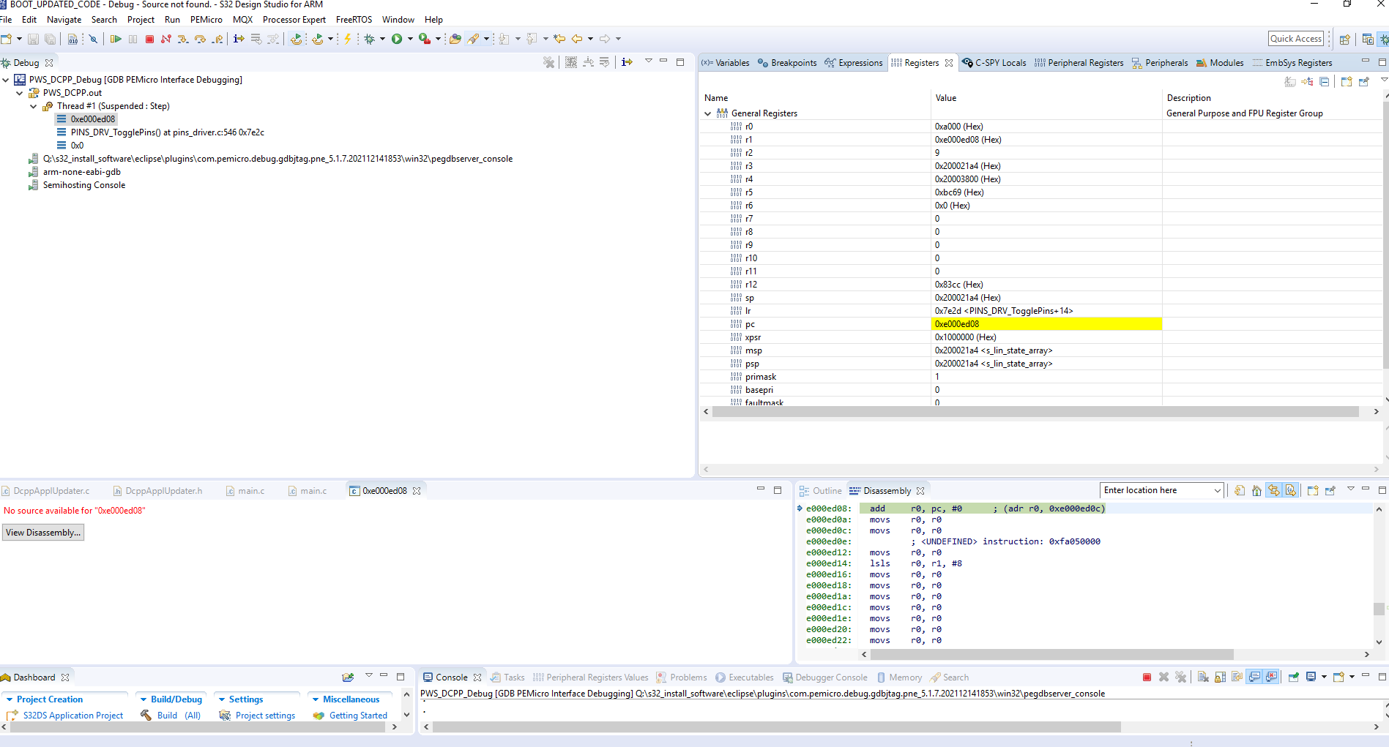Collapse the General Registers group

pyautogui.click(x=707, y=113)
